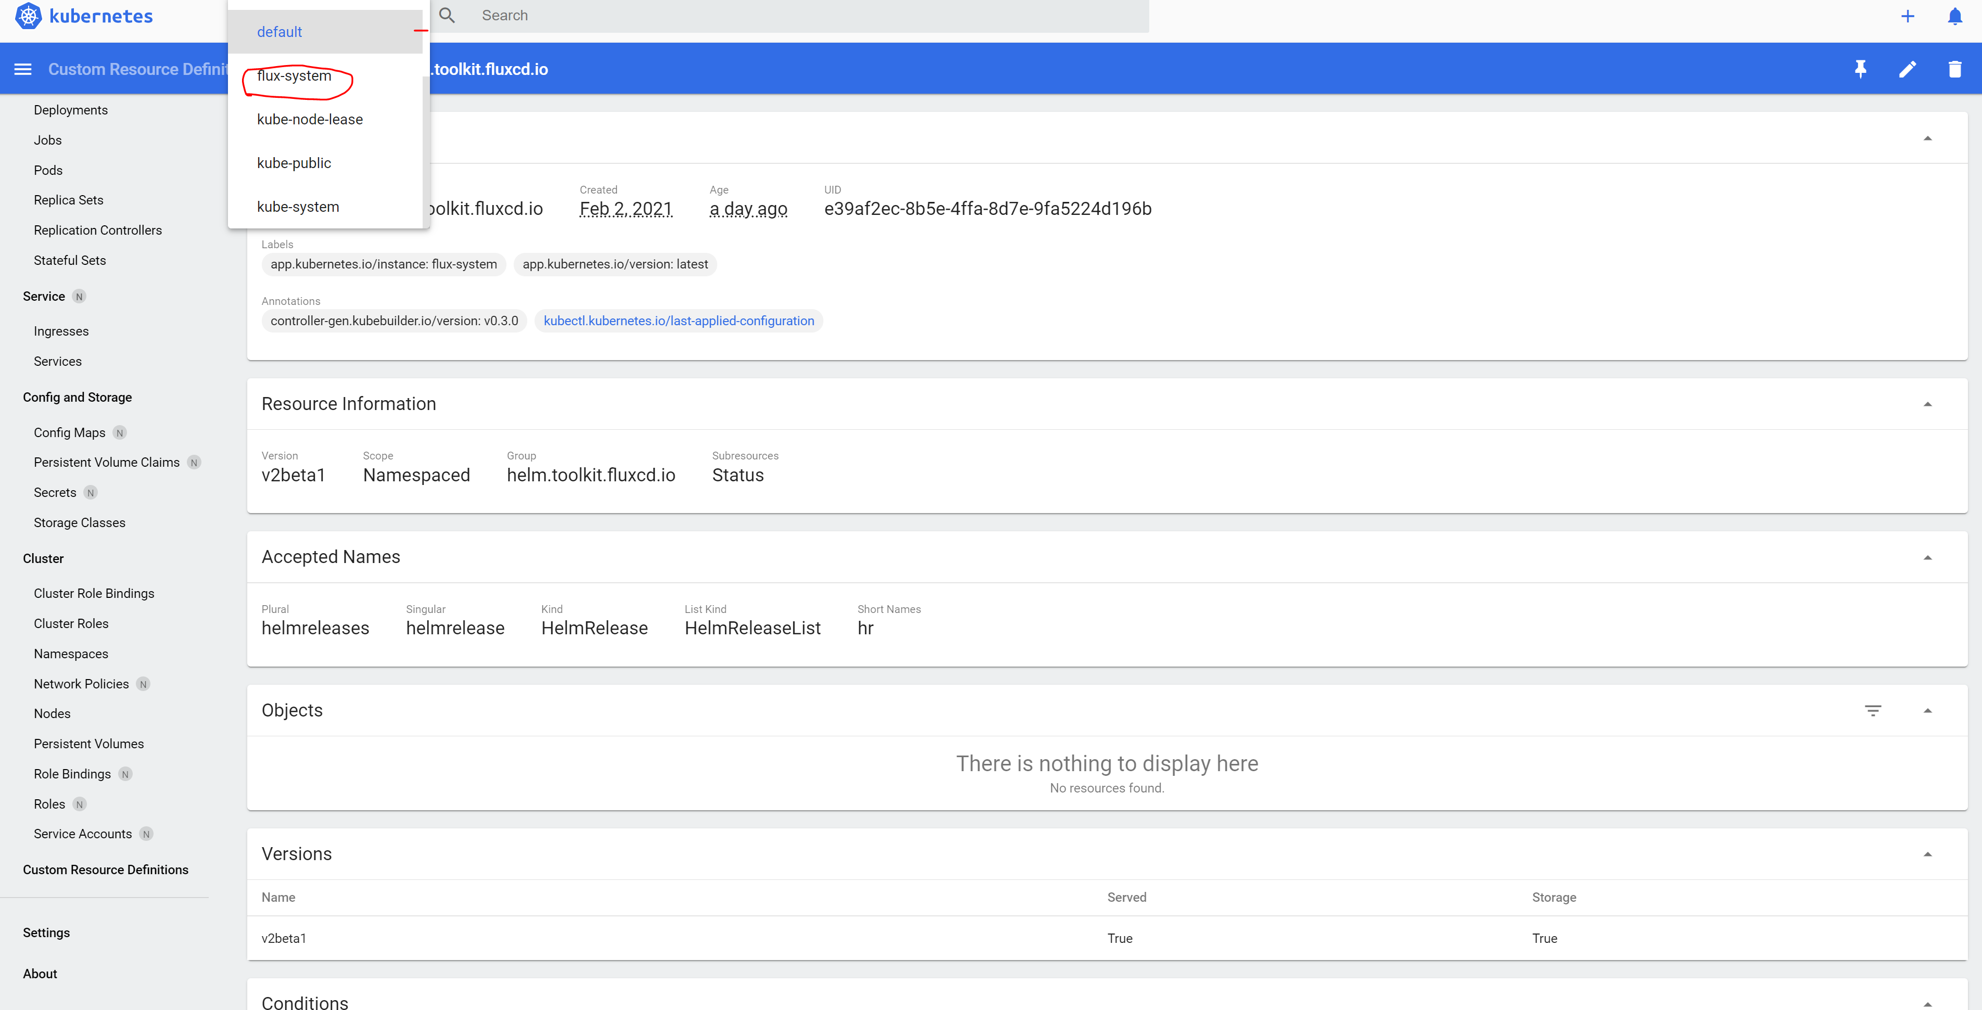
Task: Pin this resource with pin icon
Action: click(x=1860, y=69)
